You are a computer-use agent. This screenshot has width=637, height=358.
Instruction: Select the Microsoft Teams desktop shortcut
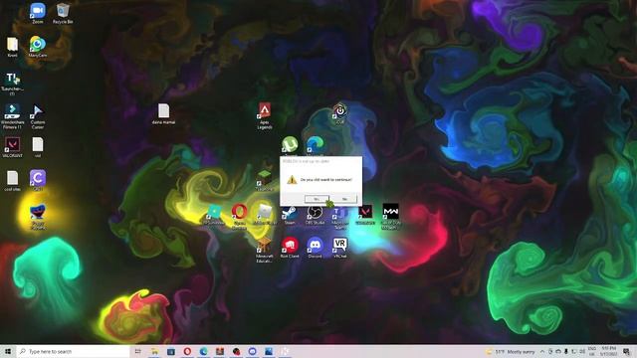[339, 217]
